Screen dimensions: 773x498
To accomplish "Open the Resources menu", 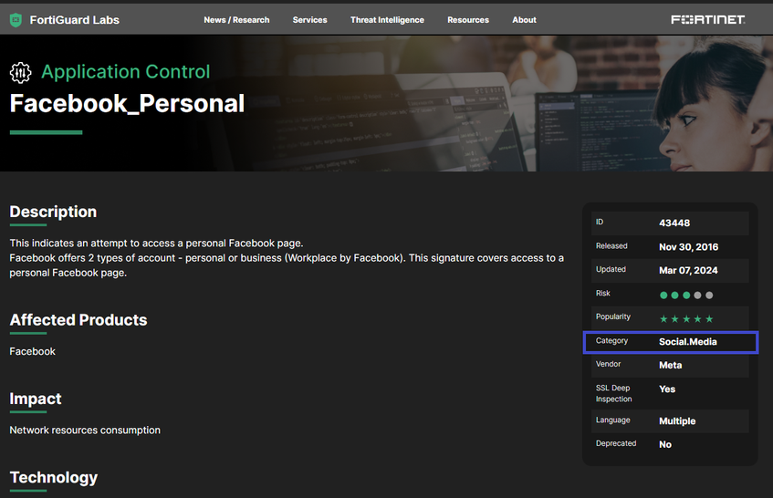I will point(468,20).
